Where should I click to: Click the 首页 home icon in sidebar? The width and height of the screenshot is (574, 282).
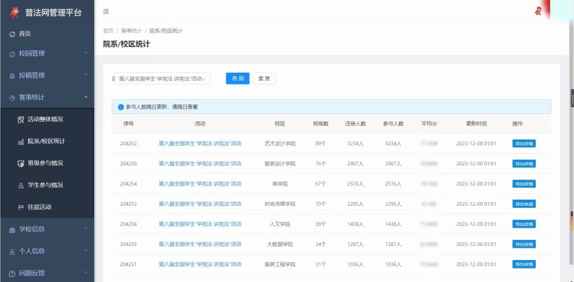(x=12, y=34)
